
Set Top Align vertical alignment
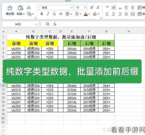pyautogui.click(x=107, y=8)
